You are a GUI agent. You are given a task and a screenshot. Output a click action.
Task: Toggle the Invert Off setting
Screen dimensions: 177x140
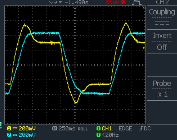pos(162,41)
